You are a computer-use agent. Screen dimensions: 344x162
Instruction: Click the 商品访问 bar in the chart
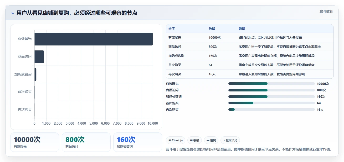[x=39, y=57]
